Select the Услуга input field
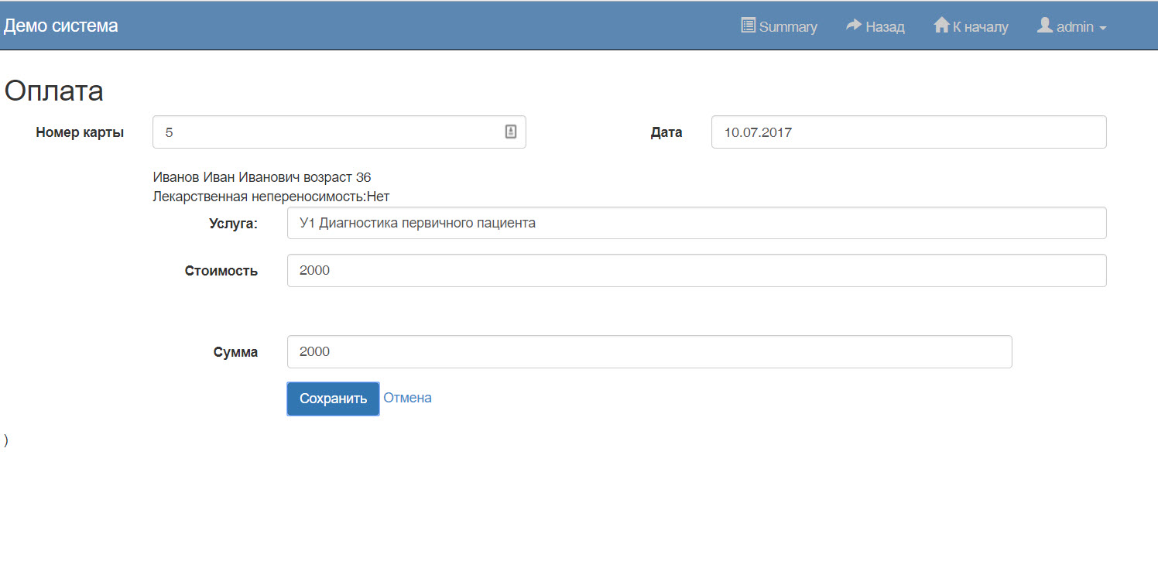 (x=696, y=223)
